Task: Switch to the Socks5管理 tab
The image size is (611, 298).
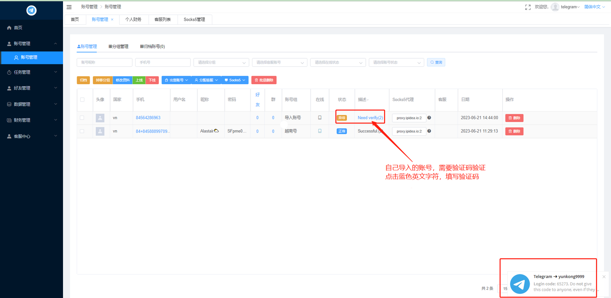Action: pyautogui.click(x=194, y=19)
